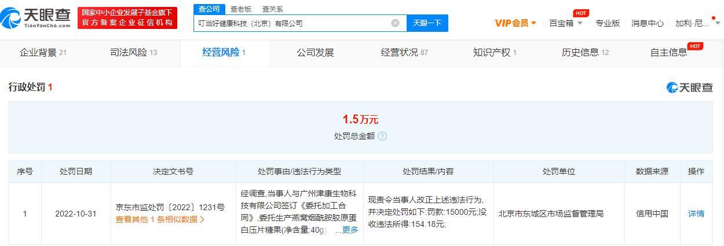Image resolution: width=724 pixels, height=246 pixels.
Task: Click document number 京东市监处罚〔2022〕1231号
Action: point(170,207)
